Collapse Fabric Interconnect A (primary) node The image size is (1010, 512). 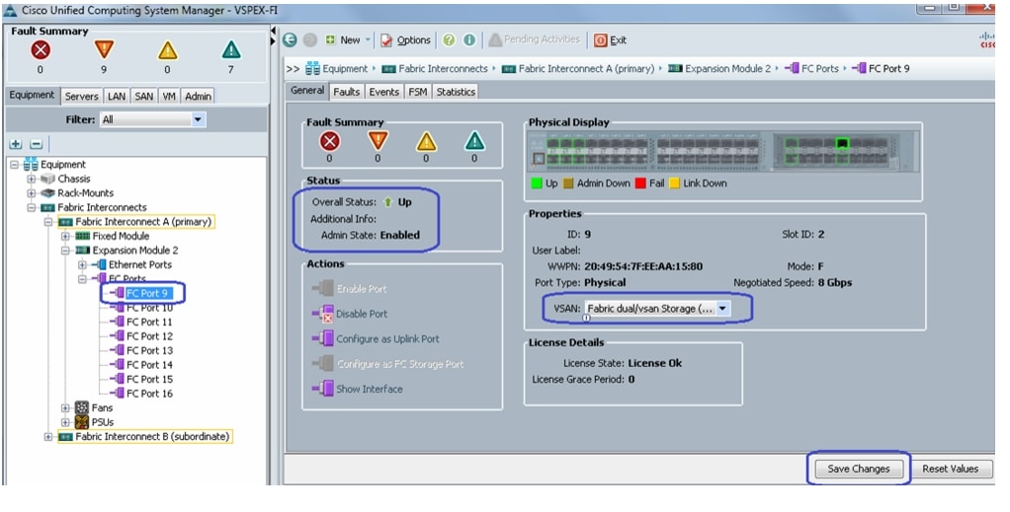[x=48, y=222]
